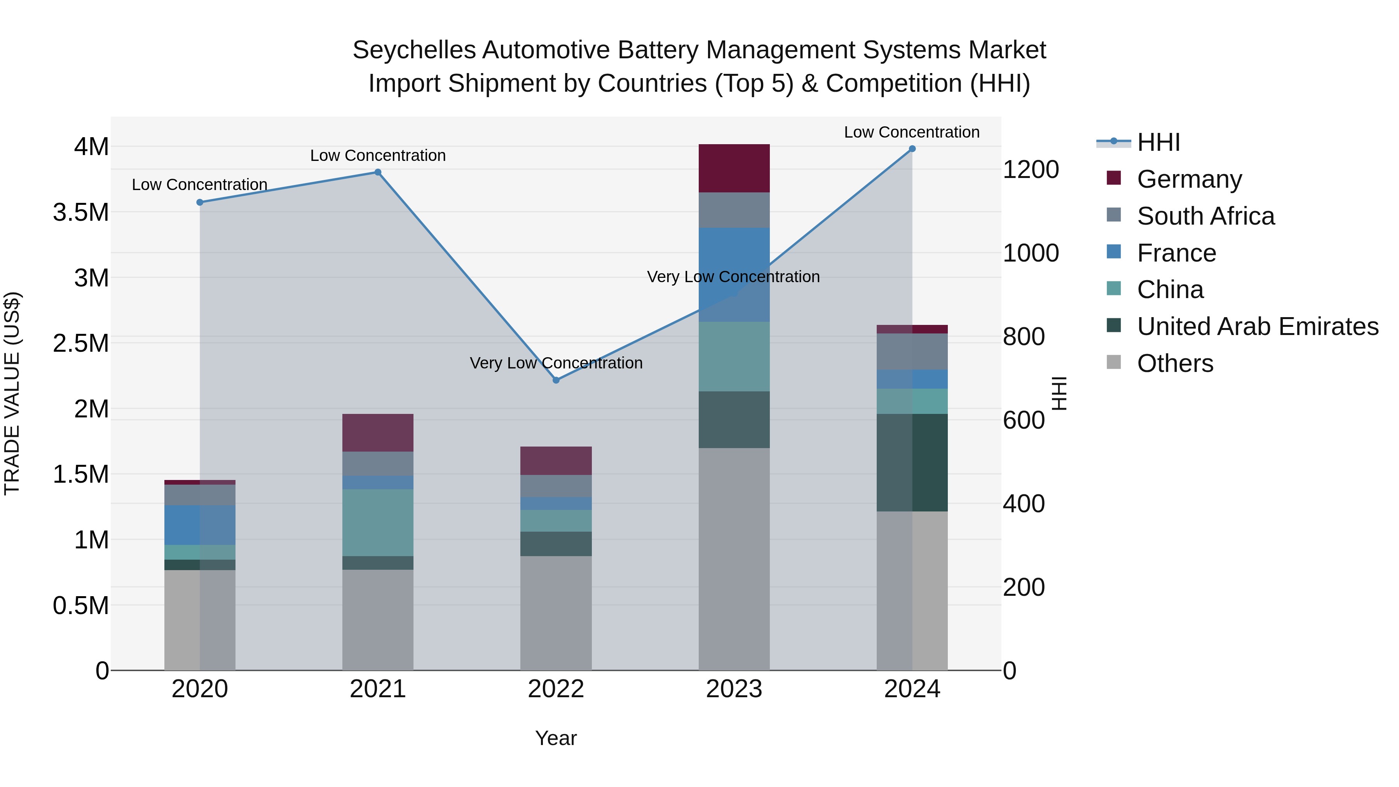Click the Others segment of the 2022 bar

click(556, 613)
